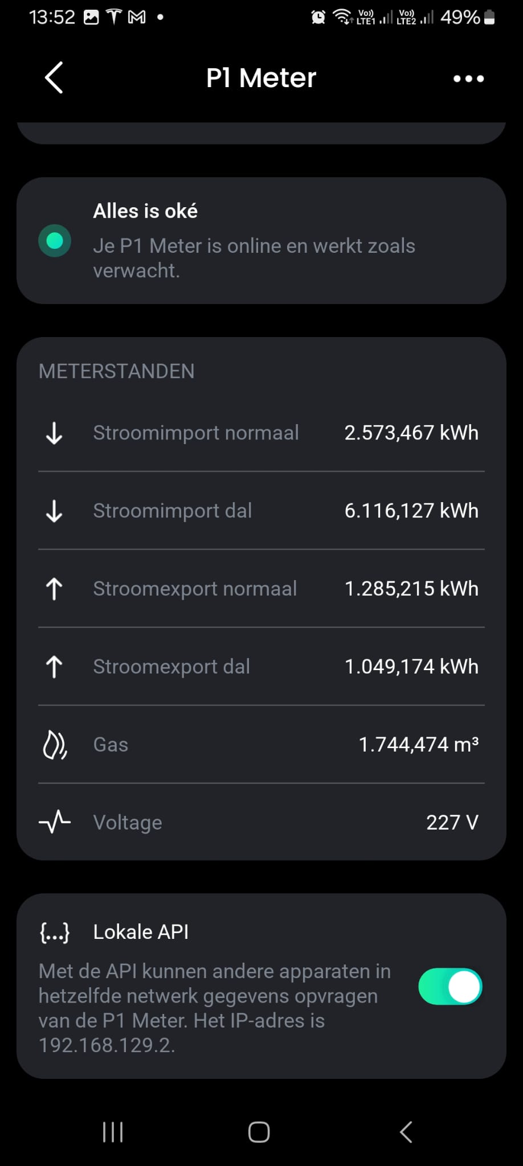Tap the back arrow in header
Image resolution: width=523 pixels, height=1166 pixels.
[x=54, y=77]
